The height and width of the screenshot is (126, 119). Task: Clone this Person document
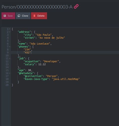pyautogui.click(x=23, y=16)
